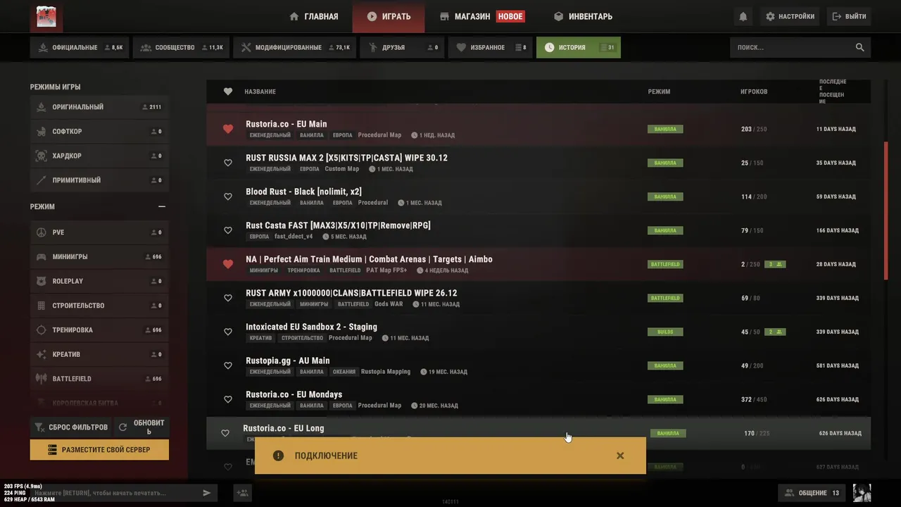
Task: Switch to Играть tab
Action: tap(389, 16)
